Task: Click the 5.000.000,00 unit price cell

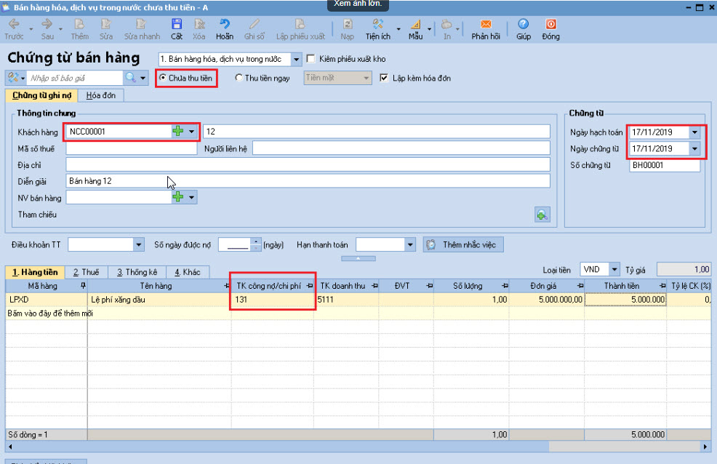Action: coord(546,300)
